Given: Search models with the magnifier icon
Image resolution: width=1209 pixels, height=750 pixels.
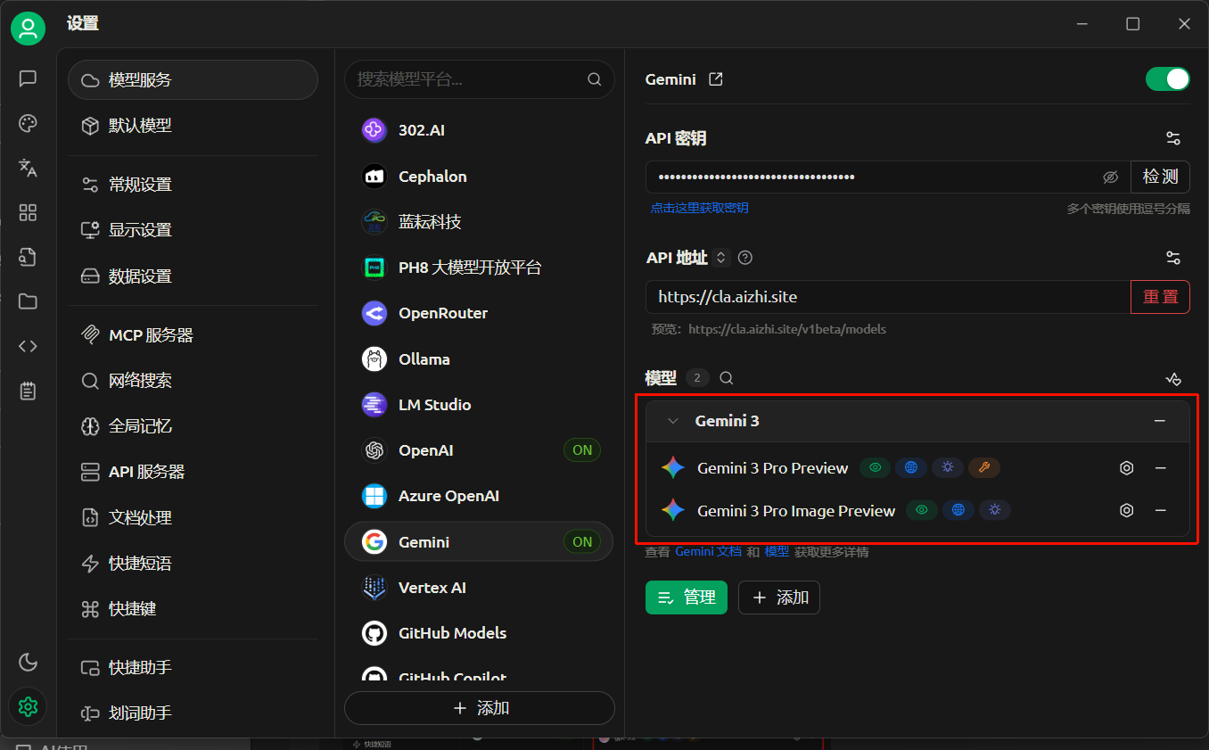Looking at the screenshot, I should 727,378.
